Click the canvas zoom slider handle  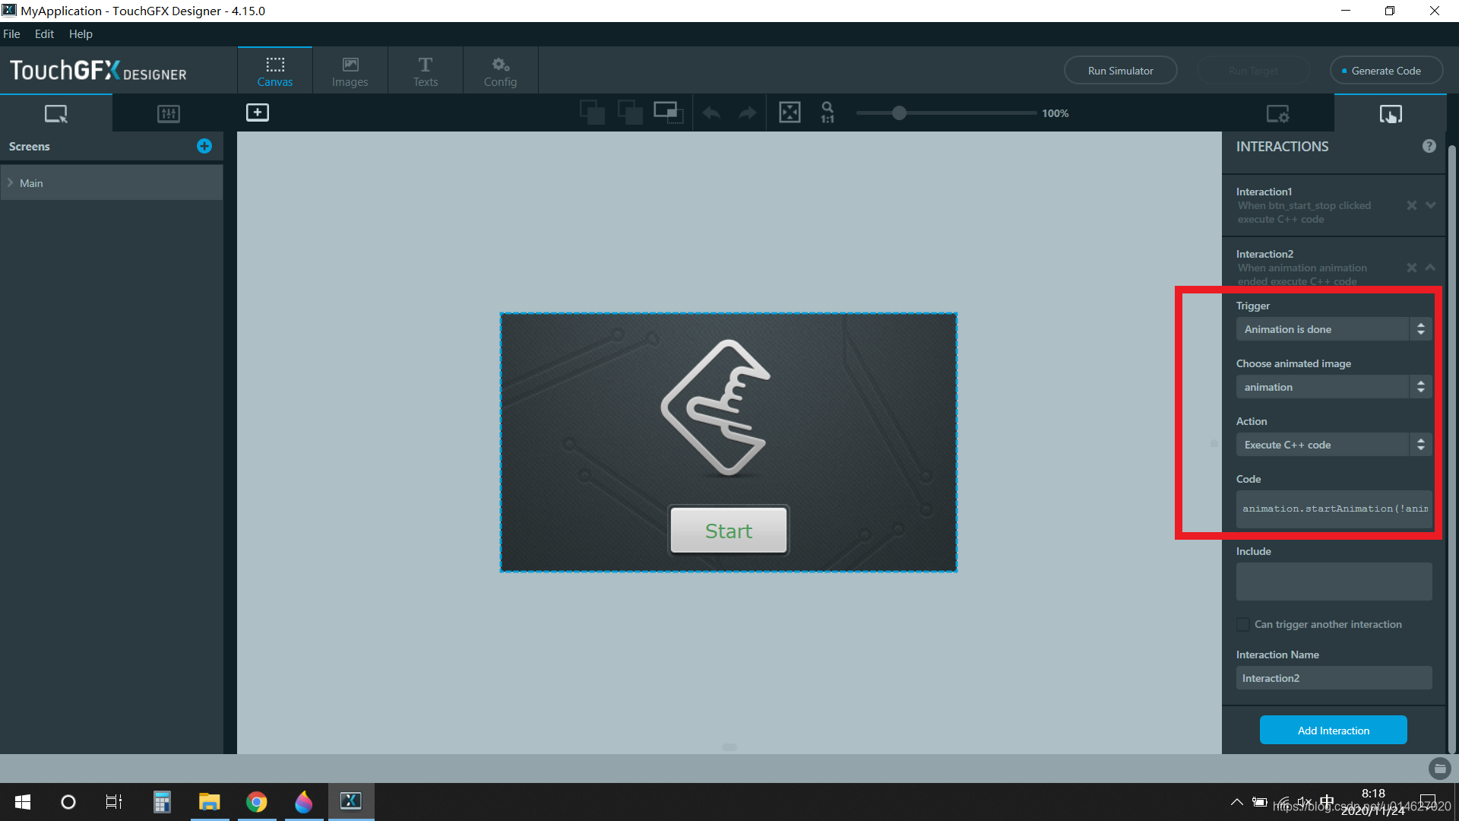click(899, 113)
